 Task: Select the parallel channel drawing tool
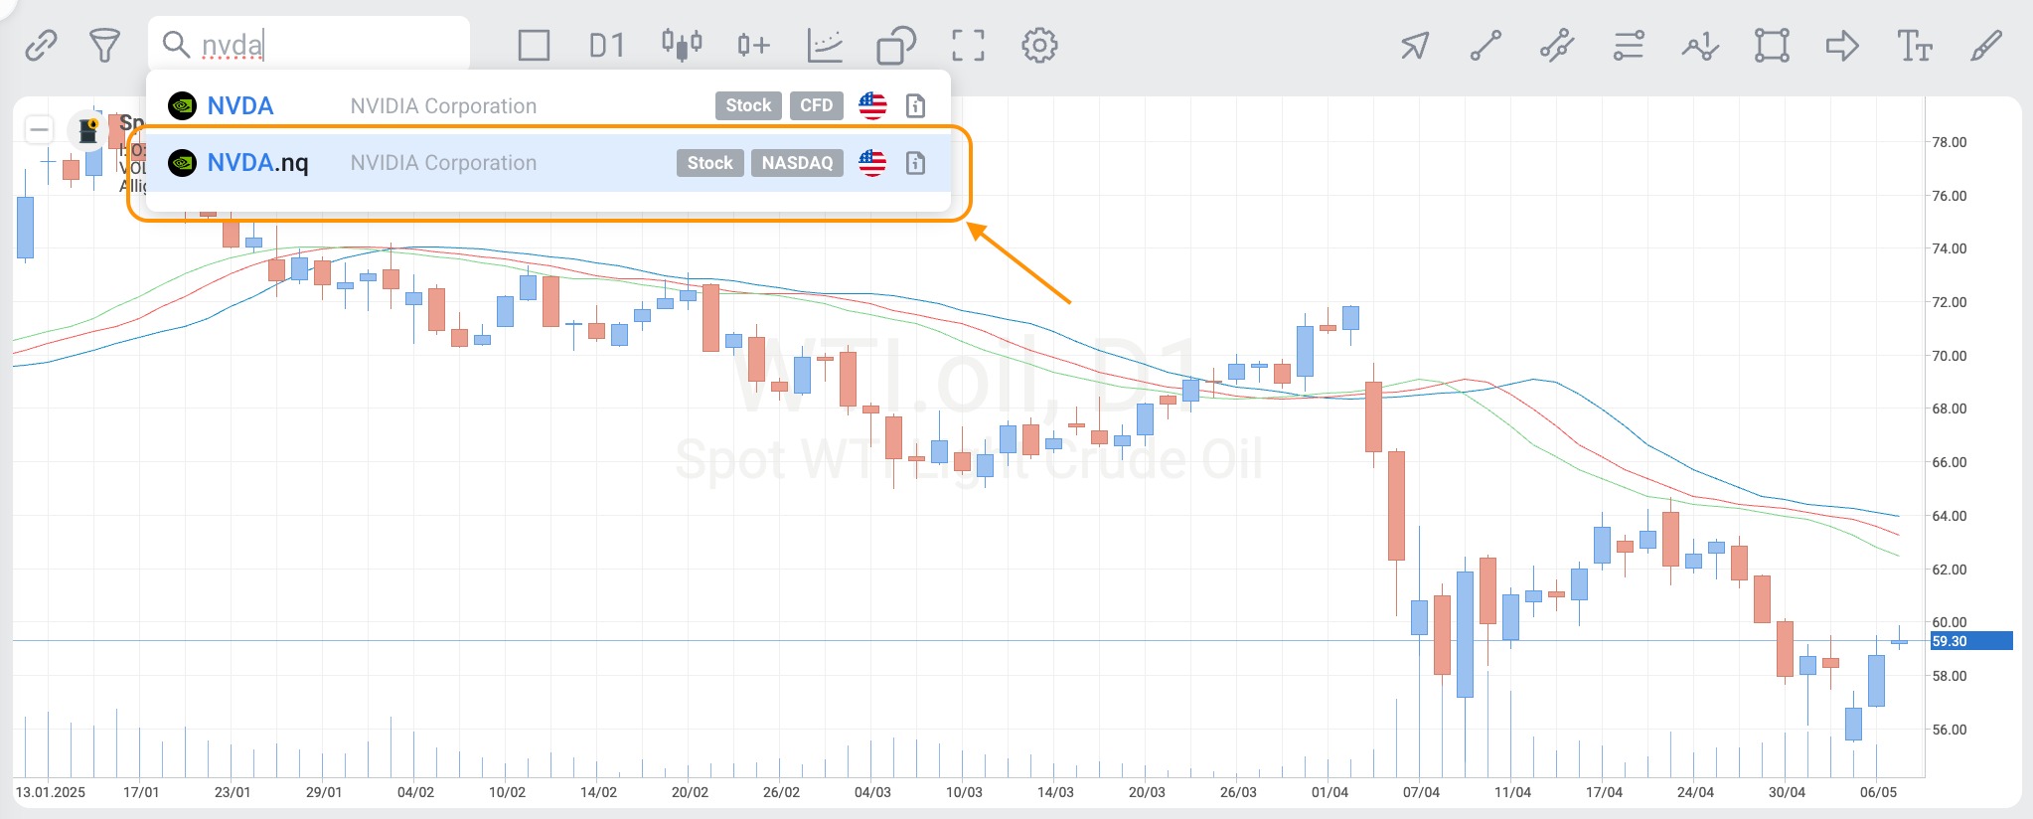(x=1557, y=45)
